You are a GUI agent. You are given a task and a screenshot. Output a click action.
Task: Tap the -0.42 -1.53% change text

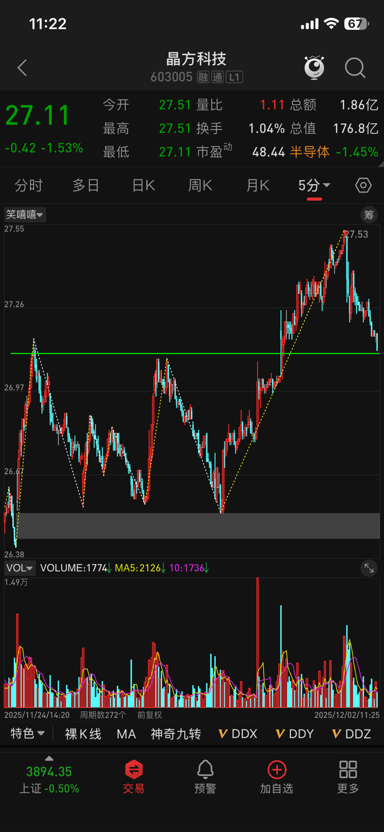[x=44, y=148]
